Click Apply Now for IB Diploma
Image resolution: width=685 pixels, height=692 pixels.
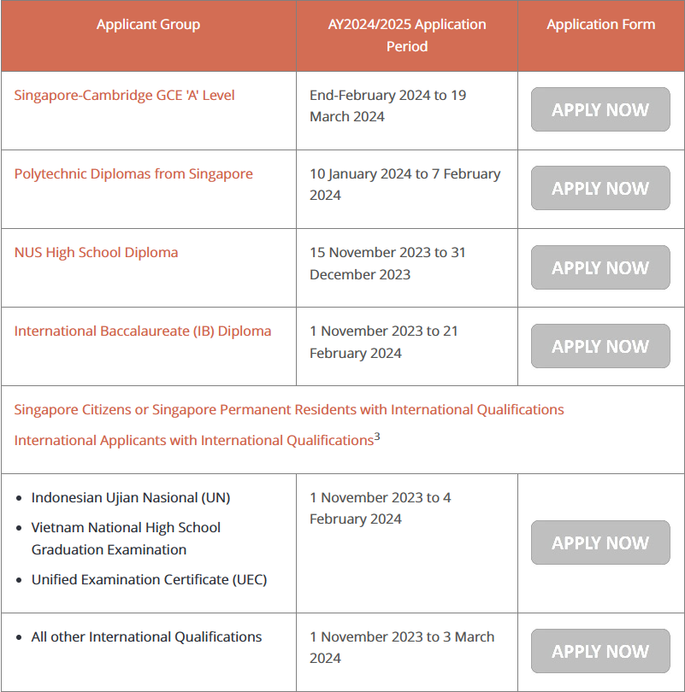600,346
